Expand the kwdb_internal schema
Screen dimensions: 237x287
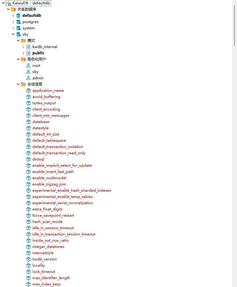tap(23, 47)
